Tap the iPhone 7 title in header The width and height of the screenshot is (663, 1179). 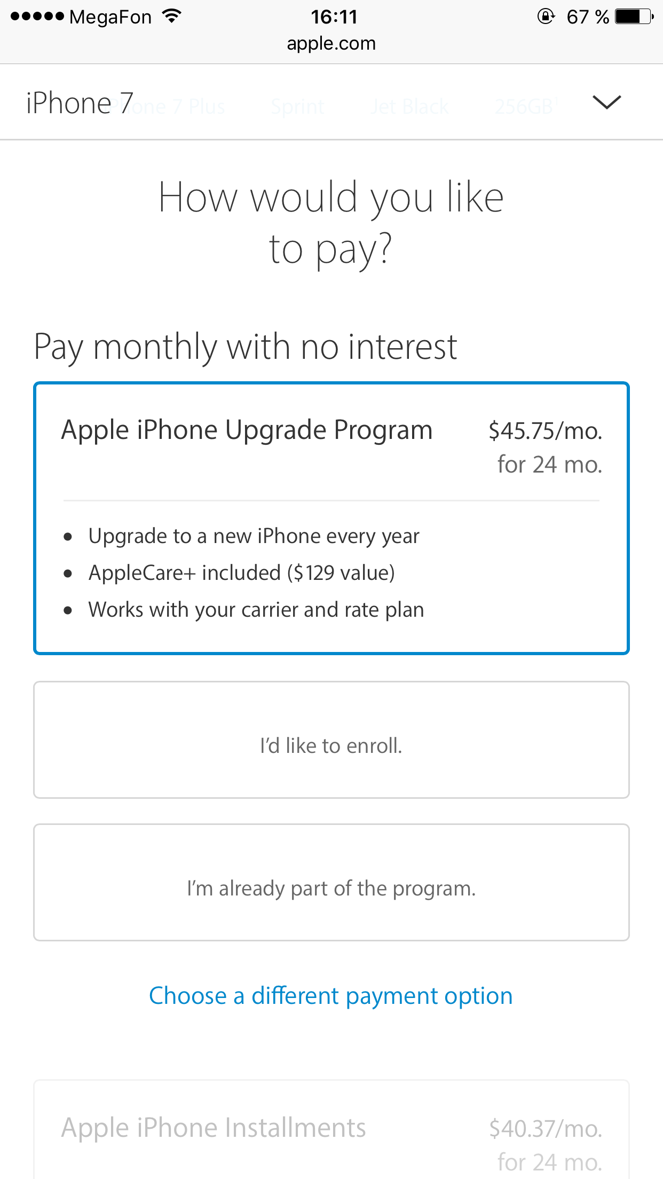(x=80, y=103)
